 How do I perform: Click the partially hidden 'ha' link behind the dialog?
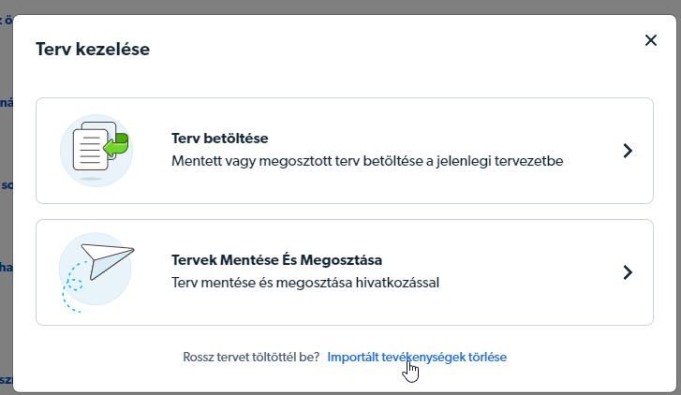(x=6, y=267)
